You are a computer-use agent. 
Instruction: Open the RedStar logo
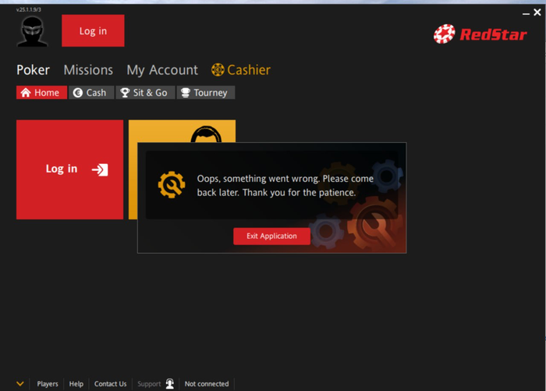point(480,34)
